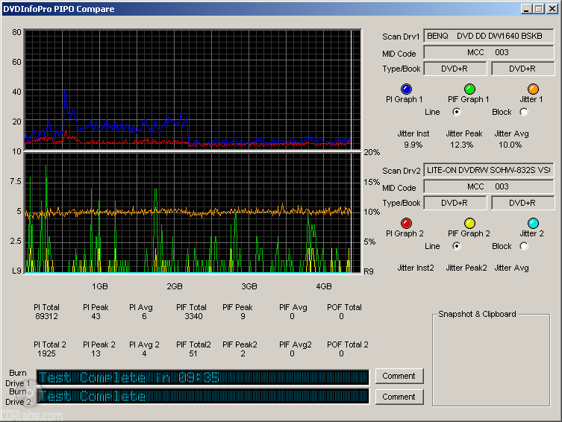Select Line mode for drive 1 graphs

click(x=456, y=112)
